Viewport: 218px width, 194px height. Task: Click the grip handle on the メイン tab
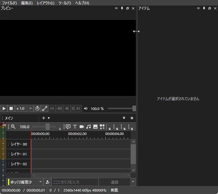pos(2,118)
